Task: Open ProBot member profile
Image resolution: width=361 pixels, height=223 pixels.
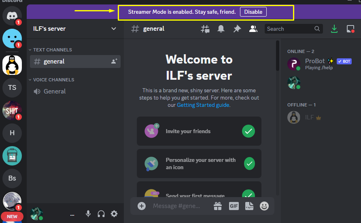Action: point(320,64)
